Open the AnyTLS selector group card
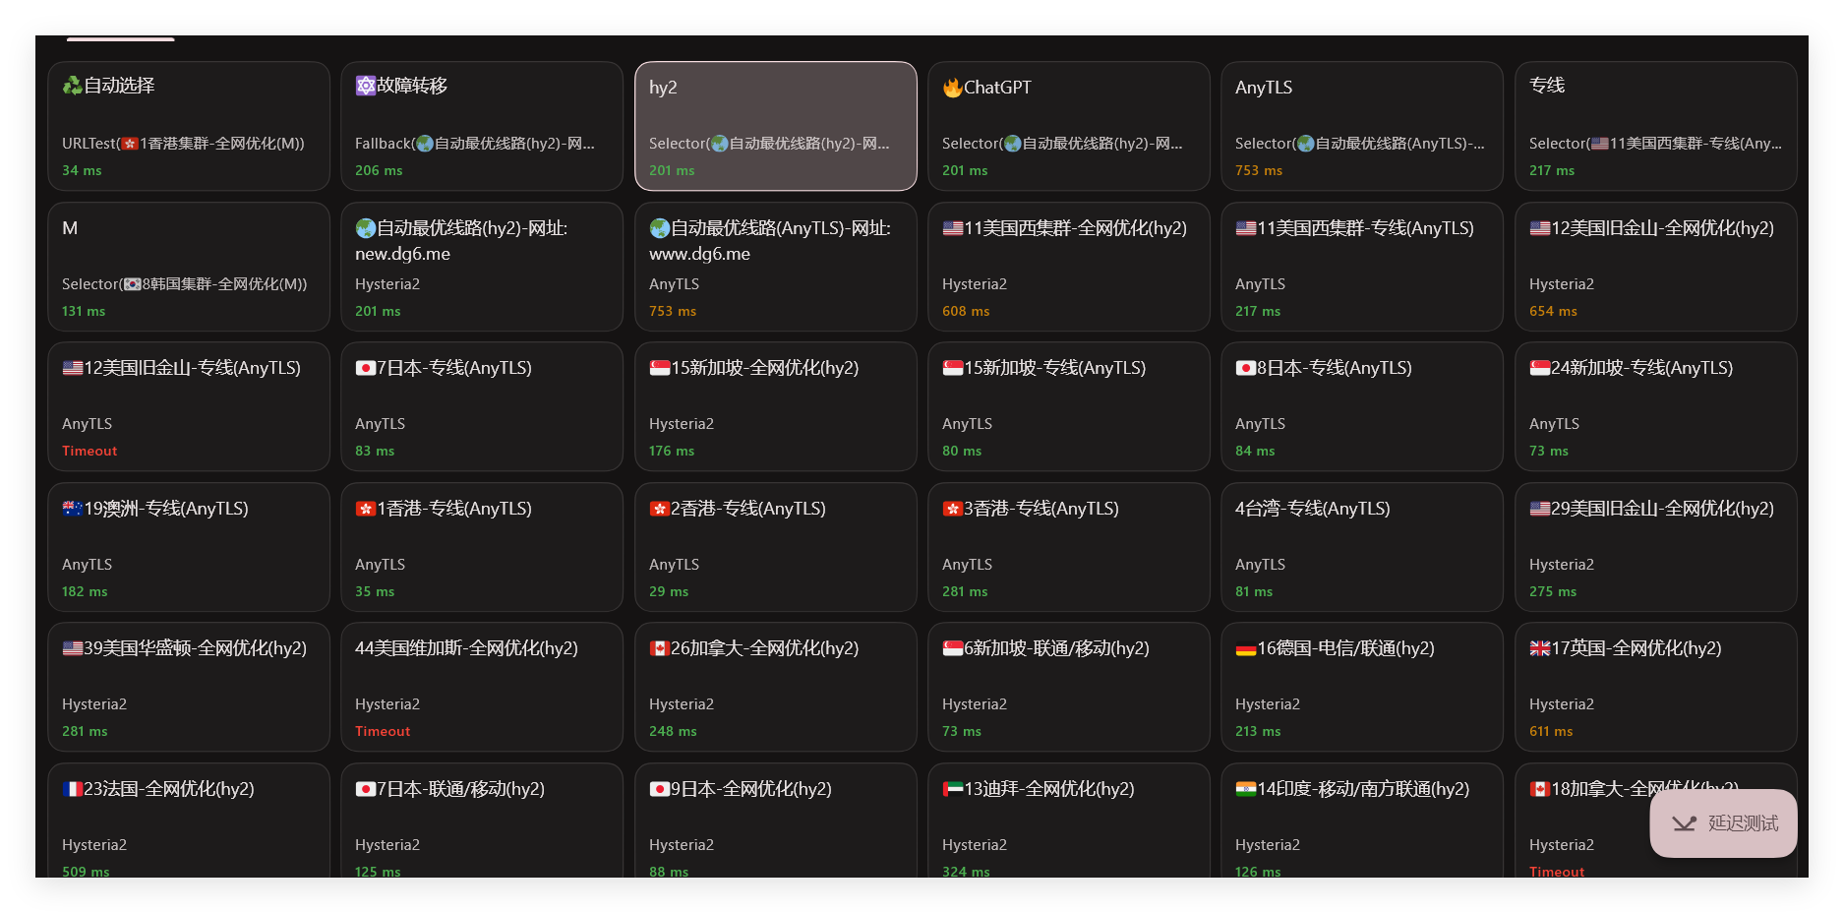Image resolution: width=1844 pixels, height=913 pixels. pos(1362,126)
